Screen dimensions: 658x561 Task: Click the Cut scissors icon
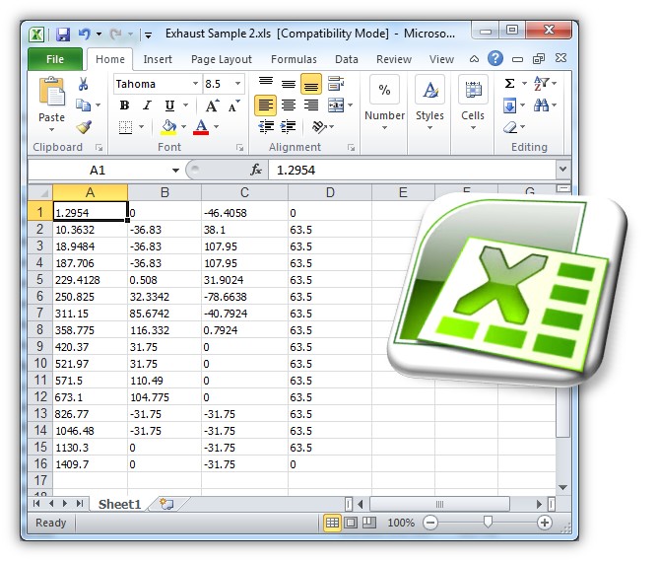(84, 85)
